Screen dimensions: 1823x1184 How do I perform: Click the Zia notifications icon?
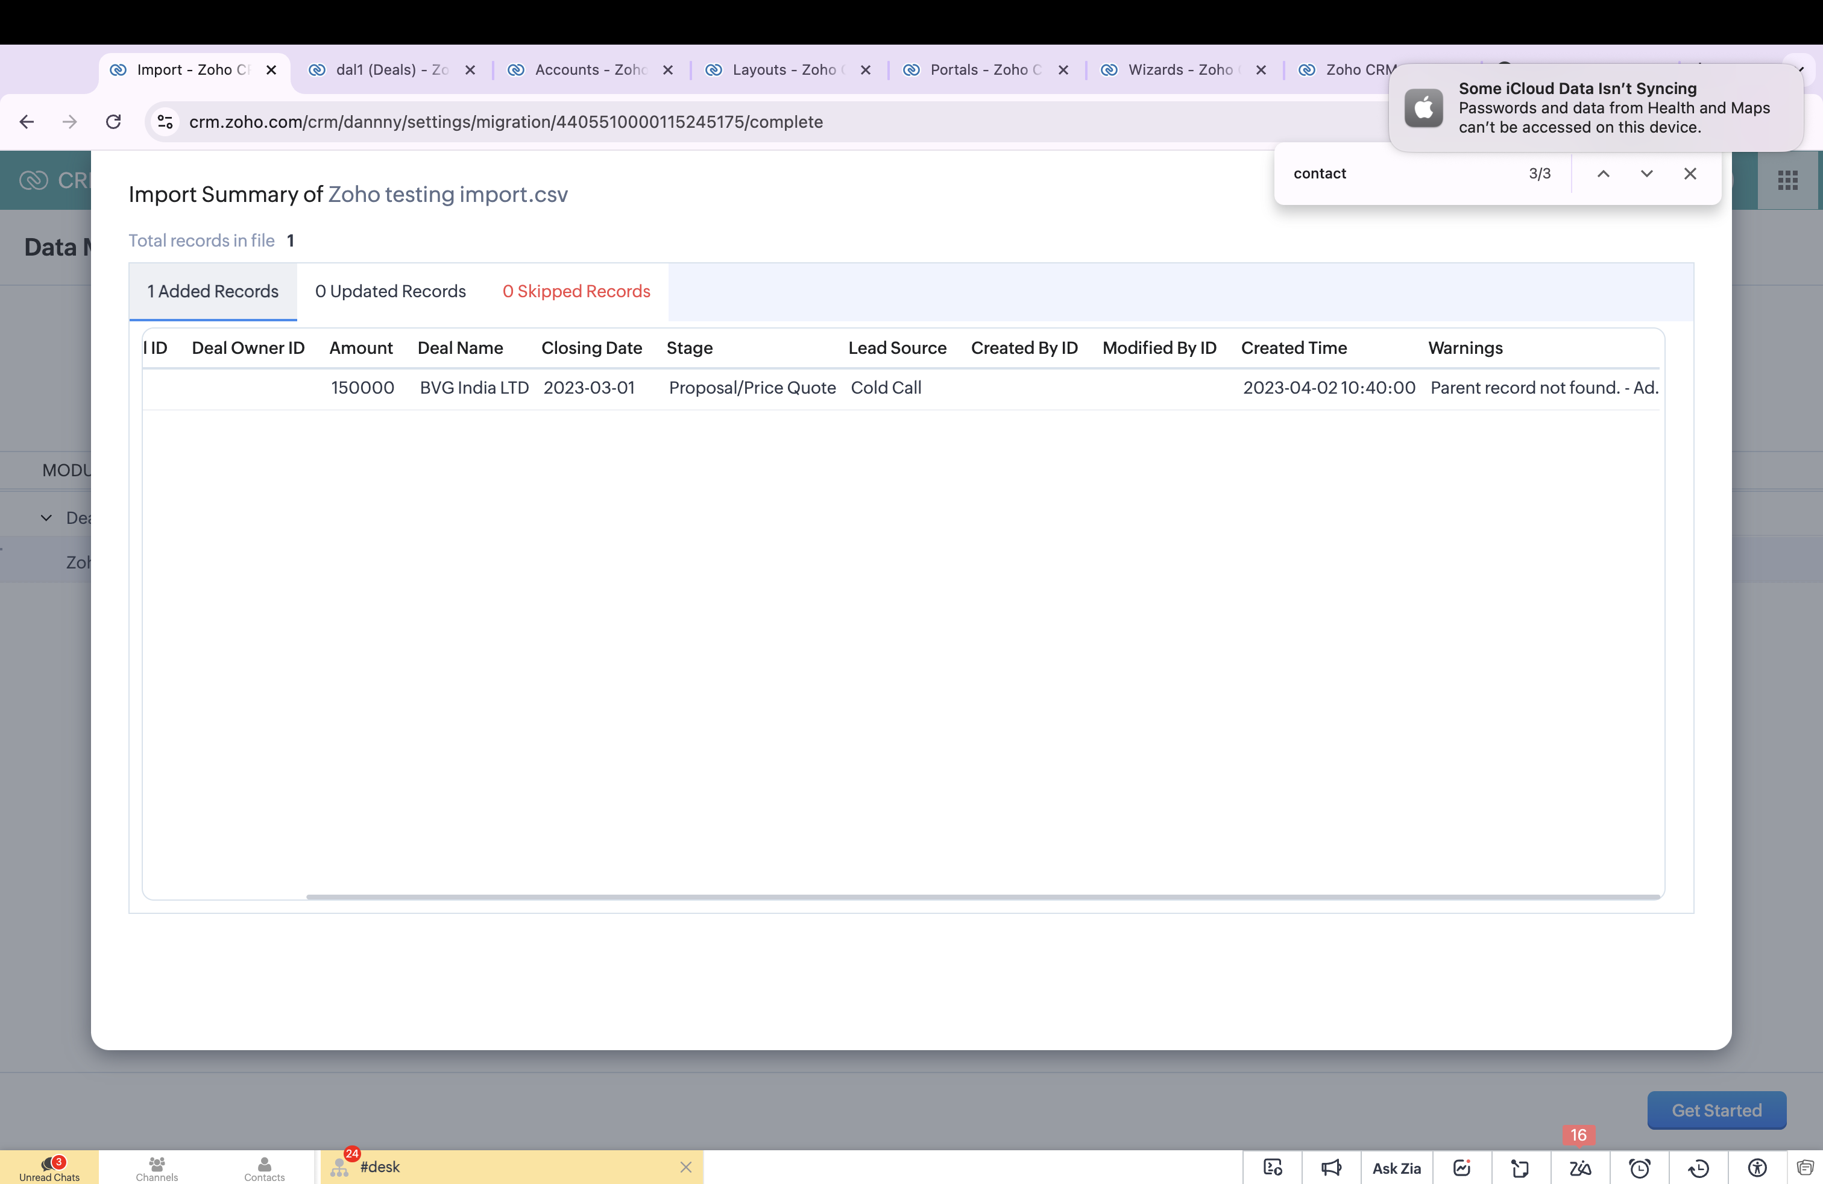tap(1579, 1167)
